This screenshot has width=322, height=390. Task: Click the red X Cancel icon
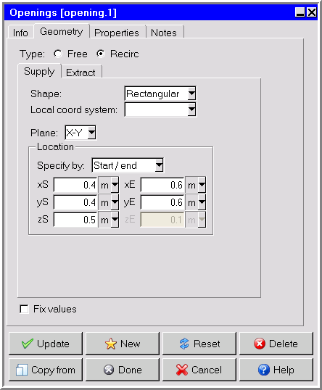pos(182,370)
